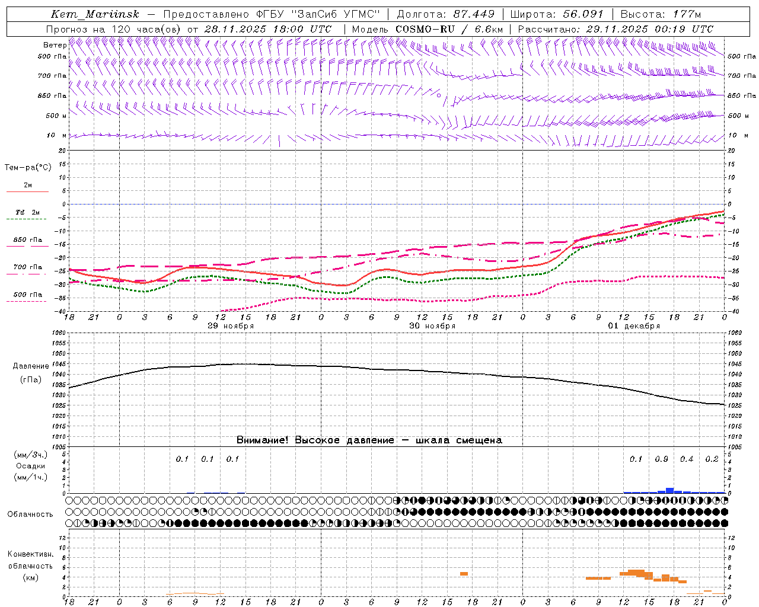Click the 0.9 precipitation value
The image size is (759, 607).
pos(661,459)
